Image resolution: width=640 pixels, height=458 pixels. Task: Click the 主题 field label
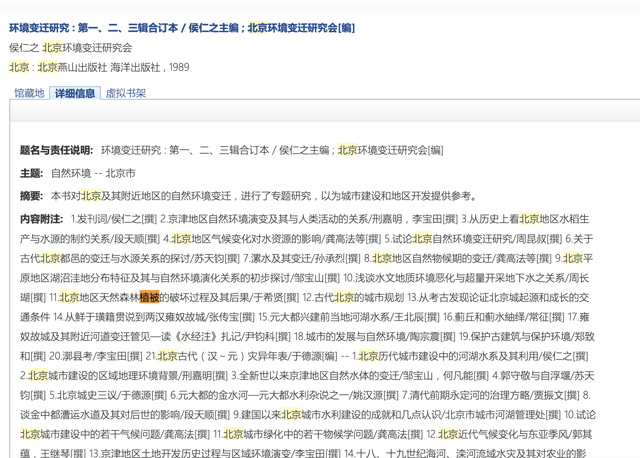click(32, 173)
